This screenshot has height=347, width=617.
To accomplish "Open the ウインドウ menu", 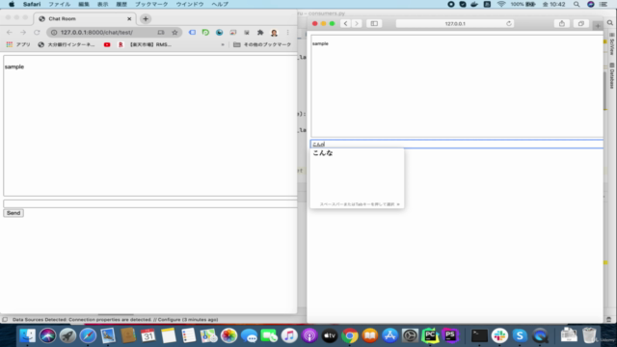I will click(190, 4).
